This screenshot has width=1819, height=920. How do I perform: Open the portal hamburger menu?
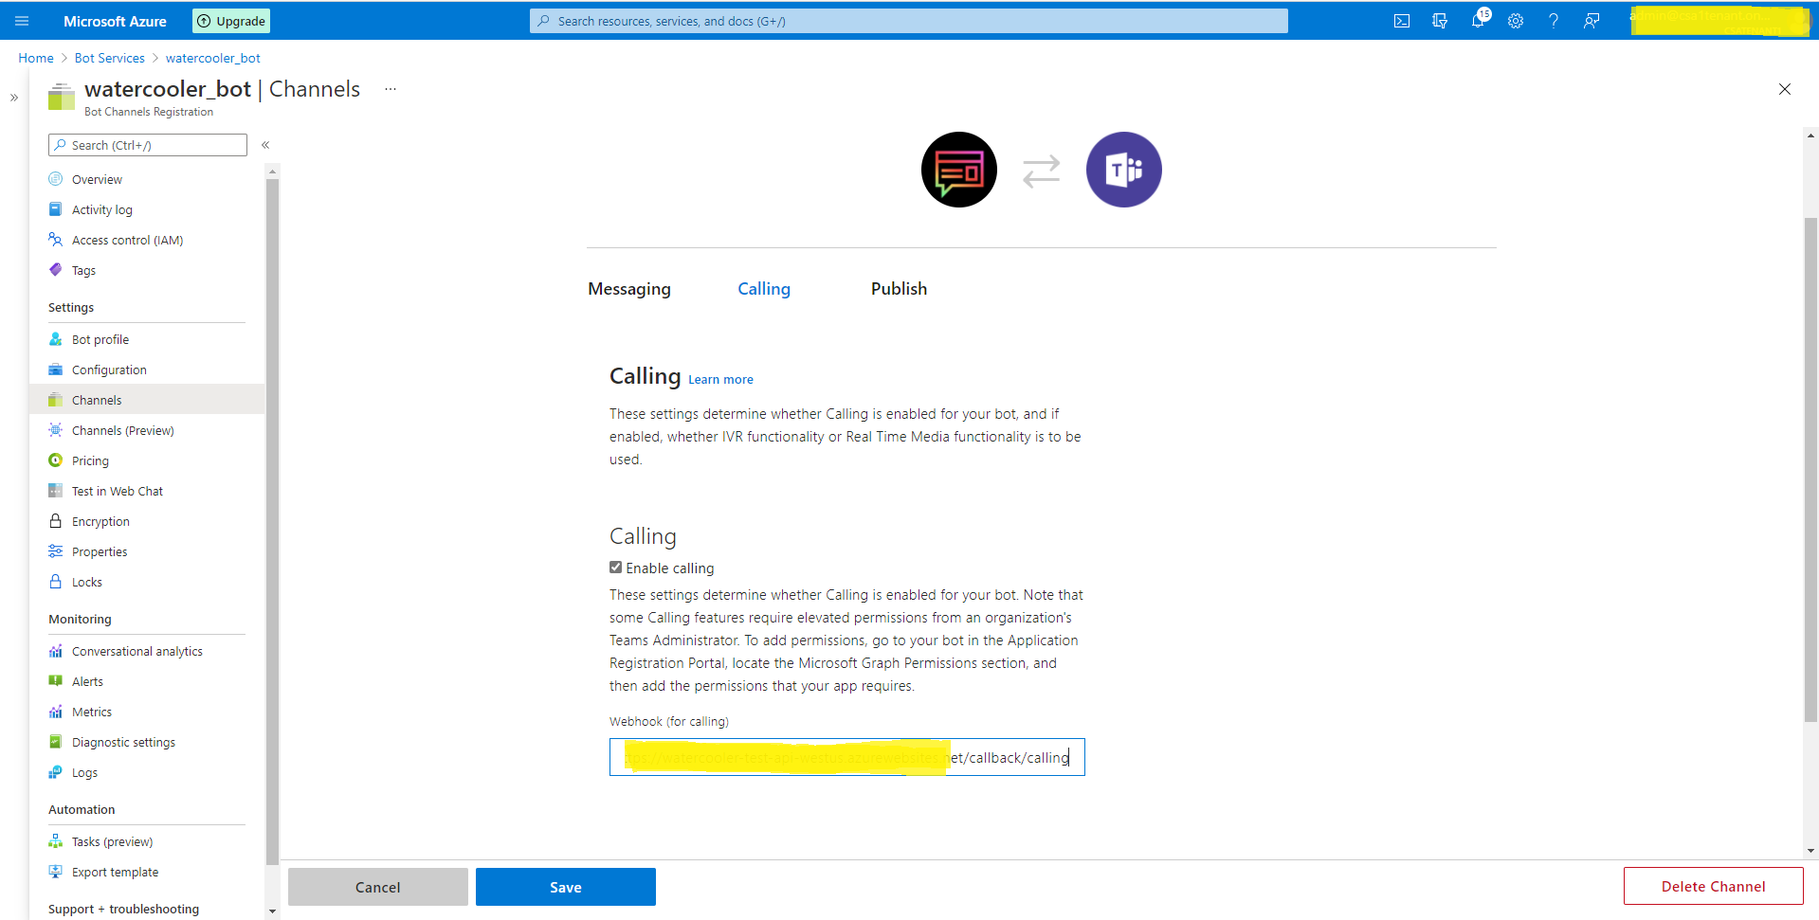point(22,21)
